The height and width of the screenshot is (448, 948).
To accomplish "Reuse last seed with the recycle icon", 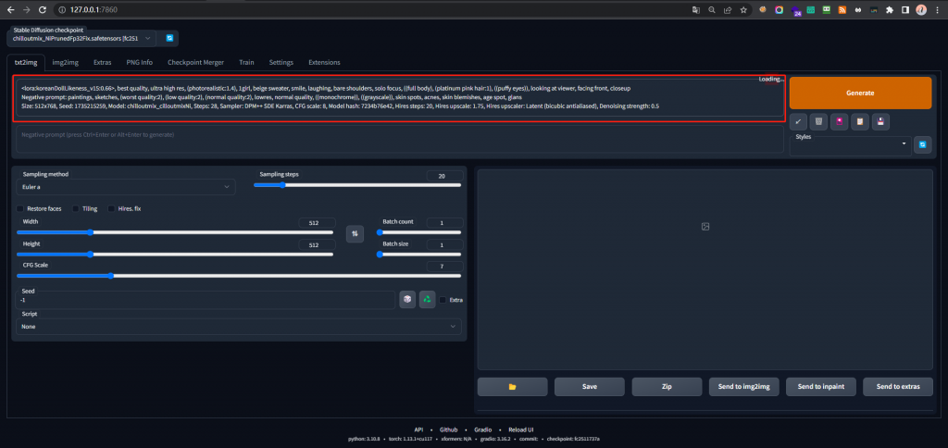I will click(428, 299).
